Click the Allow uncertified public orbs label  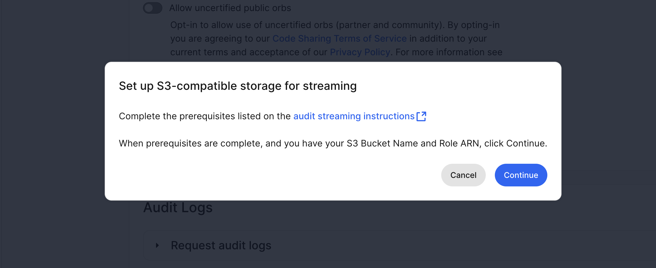pos(230,8)
